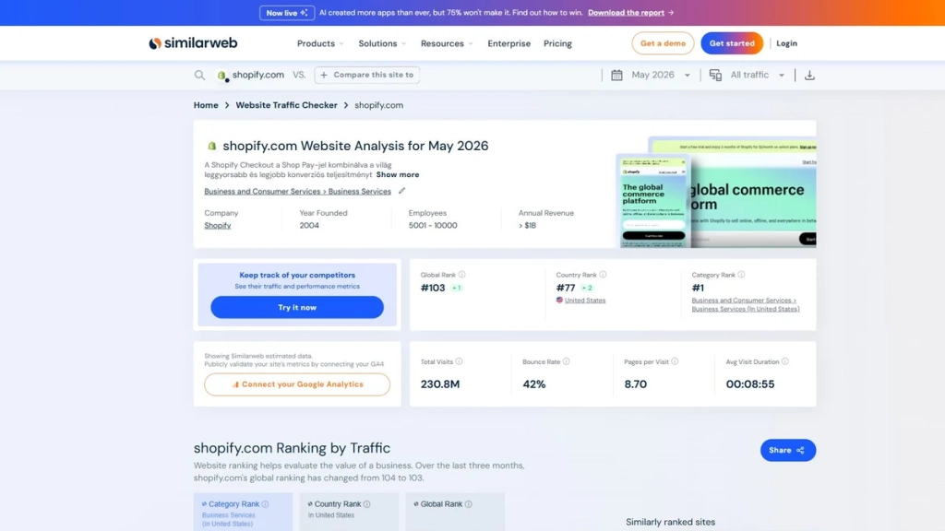Viewport: 945px width, 531px height.
Task: Click the desktop site preview thumbnail
Action: (x=753, y=192)
